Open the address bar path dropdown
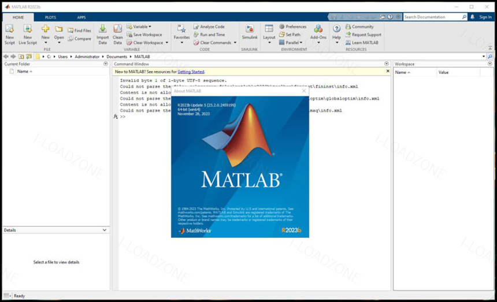Viewport: 497px width, 302px height. (x=484, y=57)
